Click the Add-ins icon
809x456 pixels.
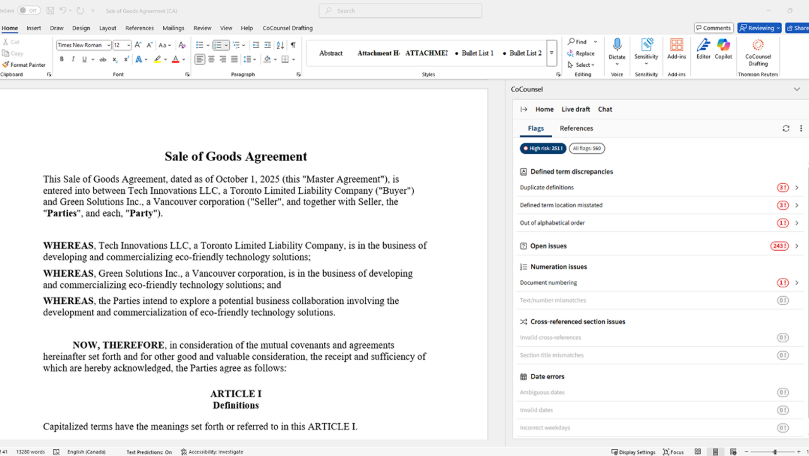click(x=676, y=49)
